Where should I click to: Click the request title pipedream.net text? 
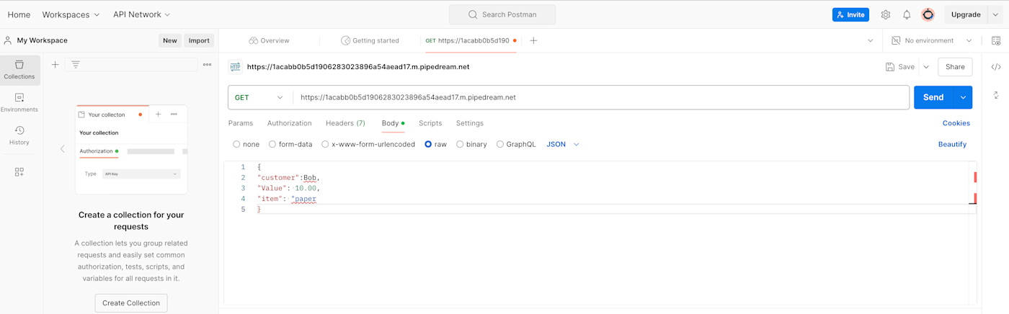(358, 67)
